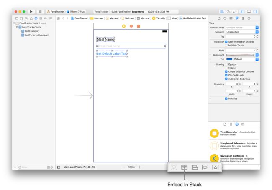The width and height of the screenshot is (272, 190).
Task: Collapse the FoodTrackerTests class row
Action: pos(17,27)
